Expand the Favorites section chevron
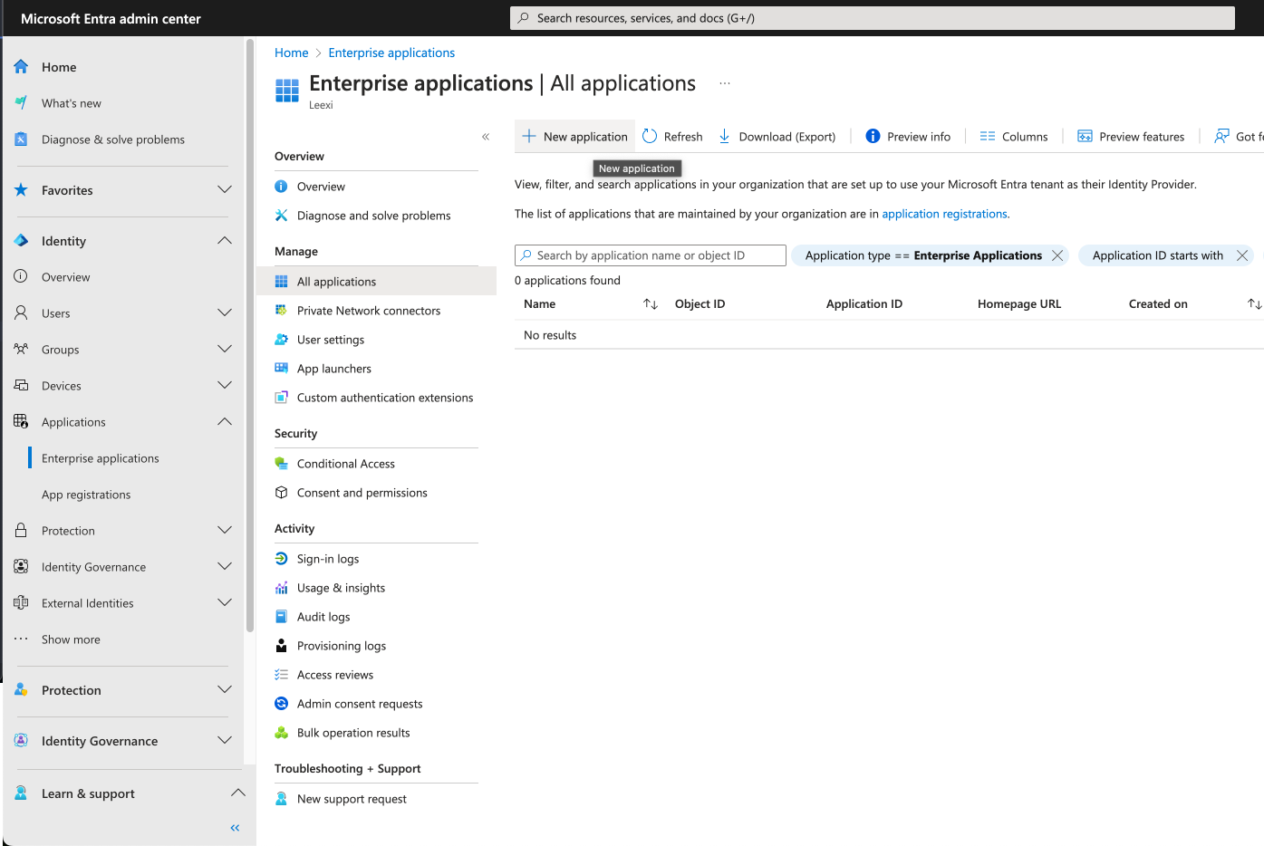 tap(225, 189)
